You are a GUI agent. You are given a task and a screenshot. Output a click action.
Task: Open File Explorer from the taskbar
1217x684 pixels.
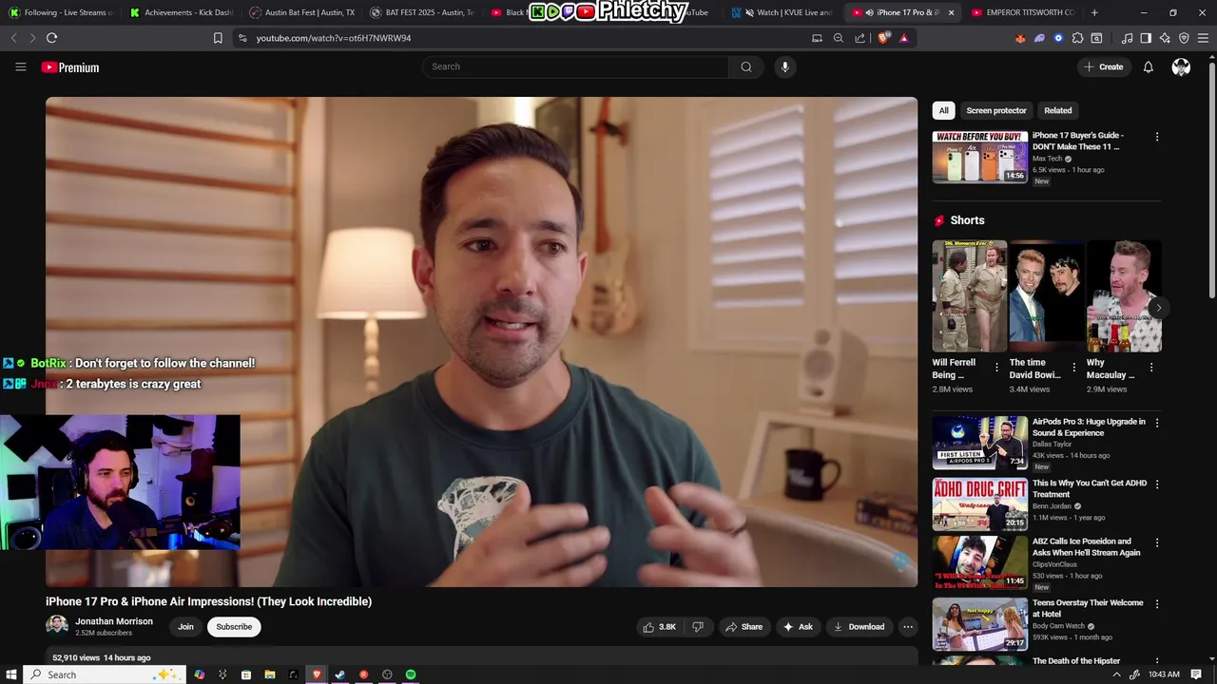point(270,674)
